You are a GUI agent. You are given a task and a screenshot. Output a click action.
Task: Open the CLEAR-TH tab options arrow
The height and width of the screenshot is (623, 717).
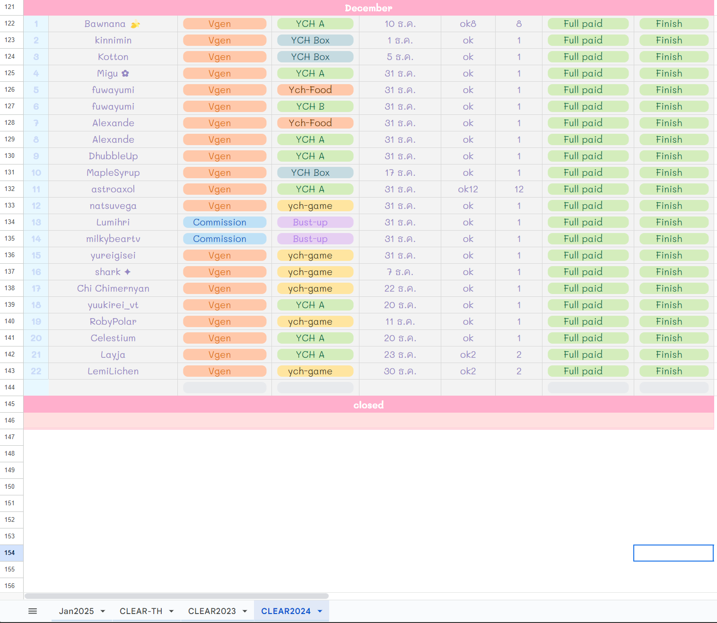pyautogui.click(x=171, y=611)
